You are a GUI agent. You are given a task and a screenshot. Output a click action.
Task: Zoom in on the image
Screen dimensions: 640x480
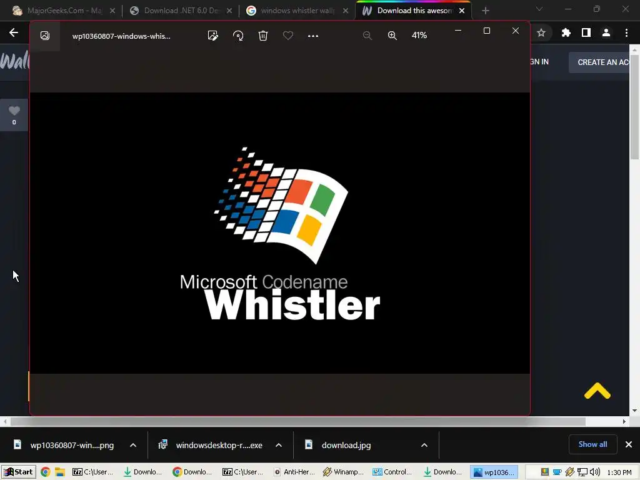[392, 36]
